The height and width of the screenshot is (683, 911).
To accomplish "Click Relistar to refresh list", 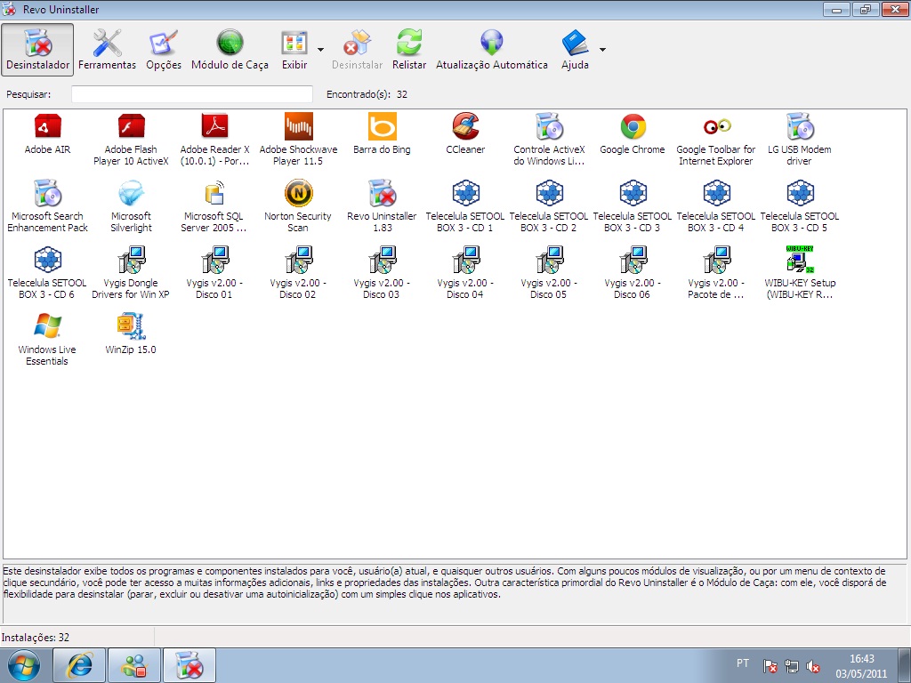I will [409, 50].
